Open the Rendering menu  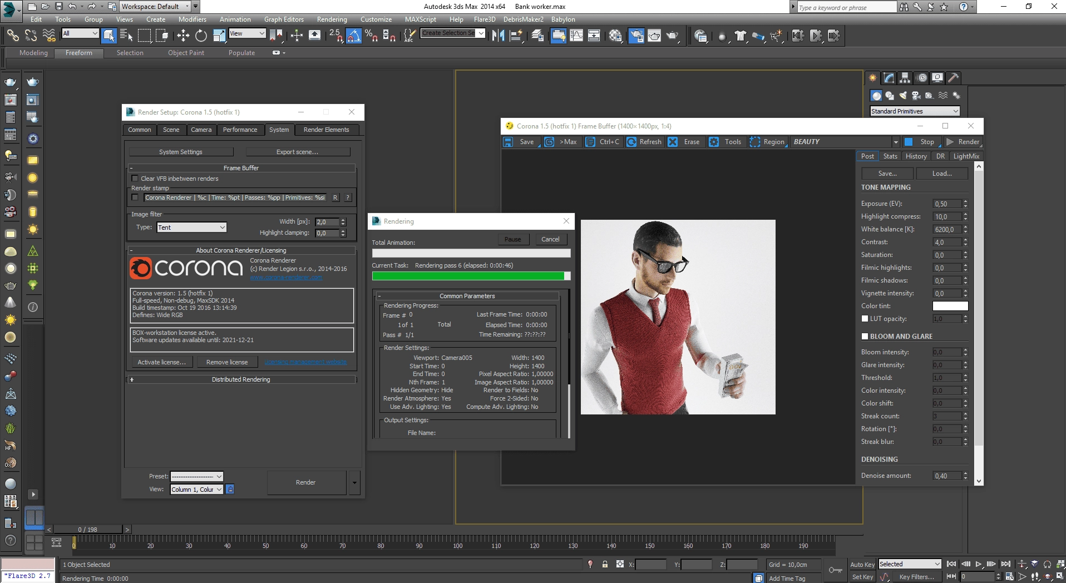pos(332,19)
